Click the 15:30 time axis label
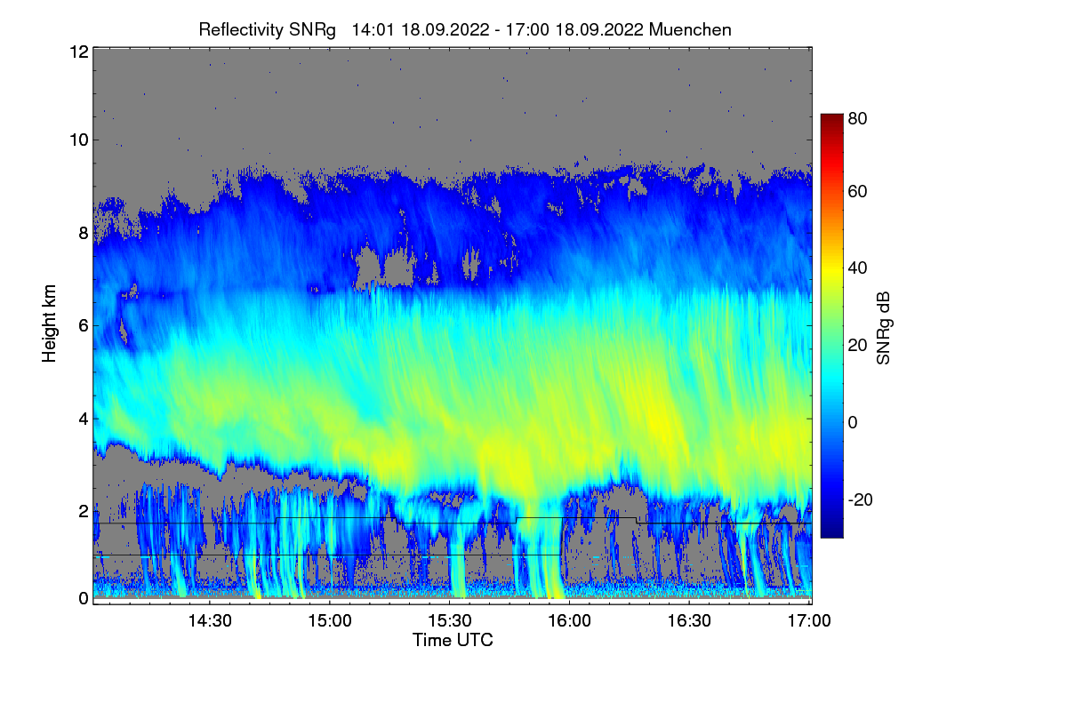 point(450,620)
